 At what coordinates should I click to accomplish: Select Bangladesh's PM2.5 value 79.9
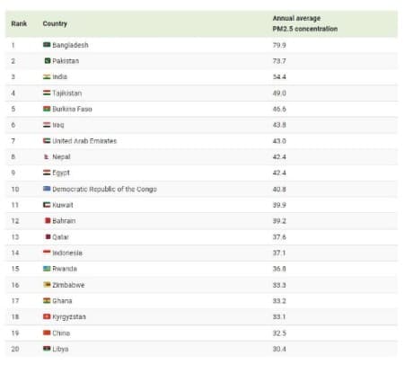279,45
